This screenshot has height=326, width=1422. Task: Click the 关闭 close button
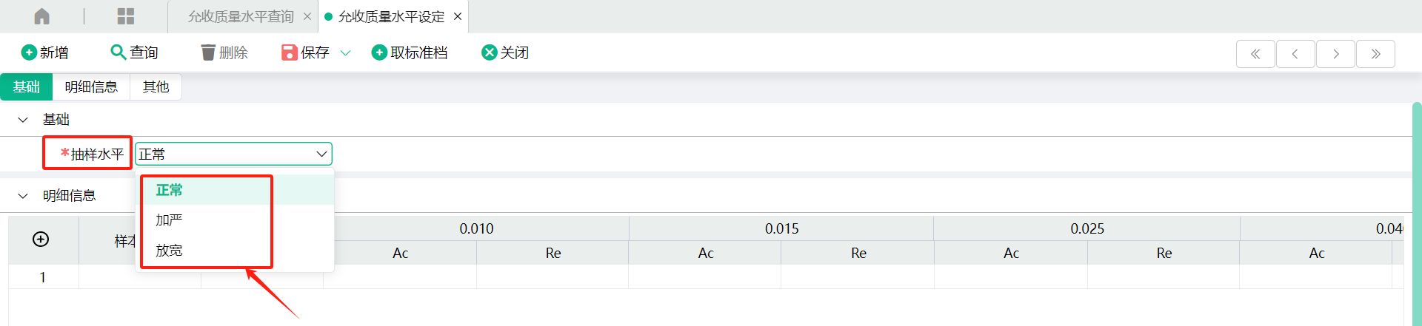[x=505, y=52]
